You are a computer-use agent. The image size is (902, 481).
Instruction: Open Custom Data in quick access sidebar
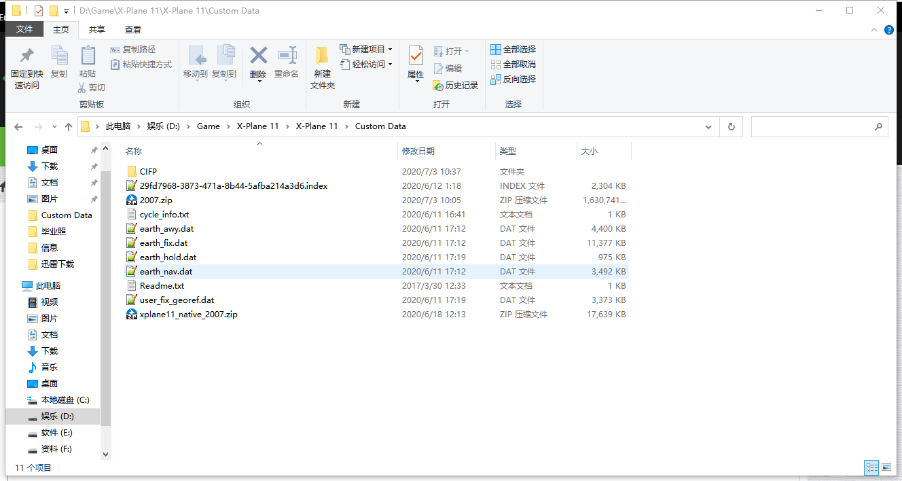click(60, 215)
